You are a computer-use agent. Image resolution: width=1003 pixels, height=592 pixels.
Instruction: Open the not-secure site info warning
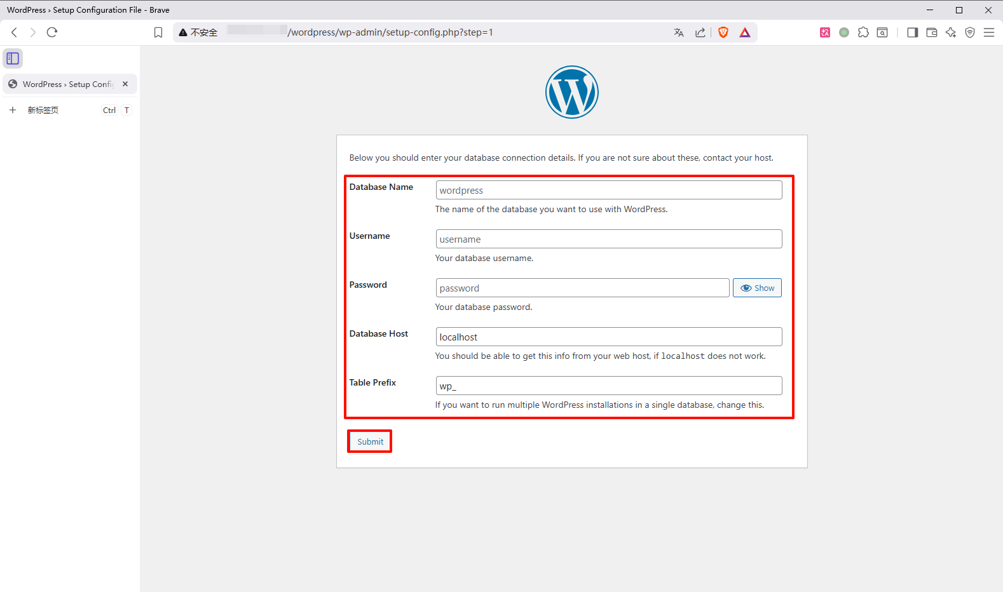point(198,32)
